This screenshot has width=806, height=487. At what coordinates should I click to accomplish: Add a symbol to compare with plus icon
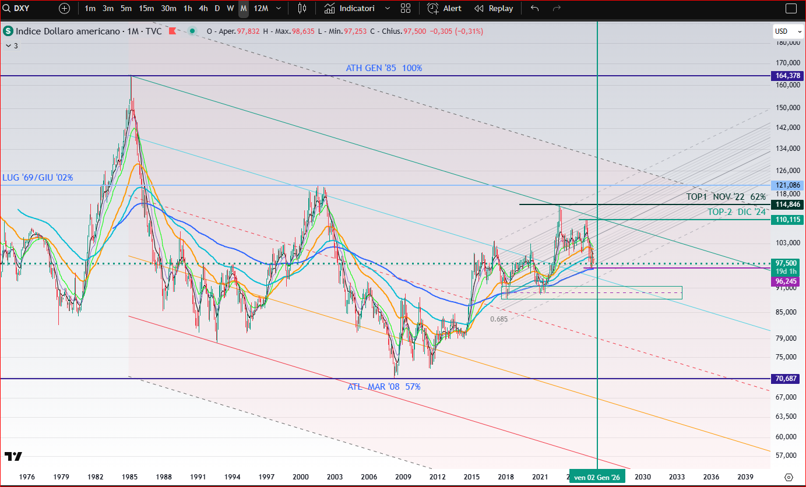pyautogui.click(x=64, y=8)
